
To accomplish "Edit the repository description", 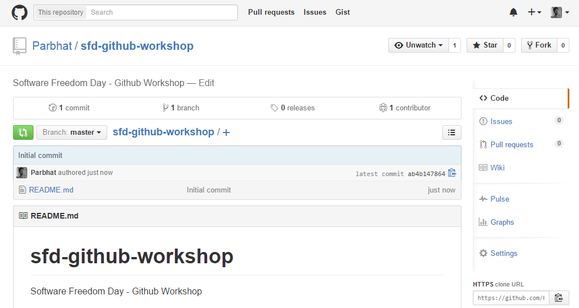I will pyautogui.click(x=207, y=83).
